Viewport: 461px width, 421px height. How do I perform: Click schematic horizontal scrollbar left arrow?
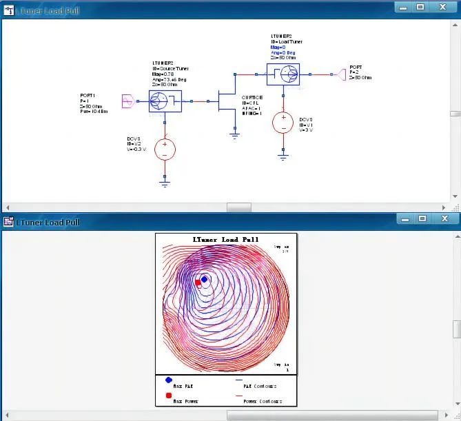click(8, 207)
